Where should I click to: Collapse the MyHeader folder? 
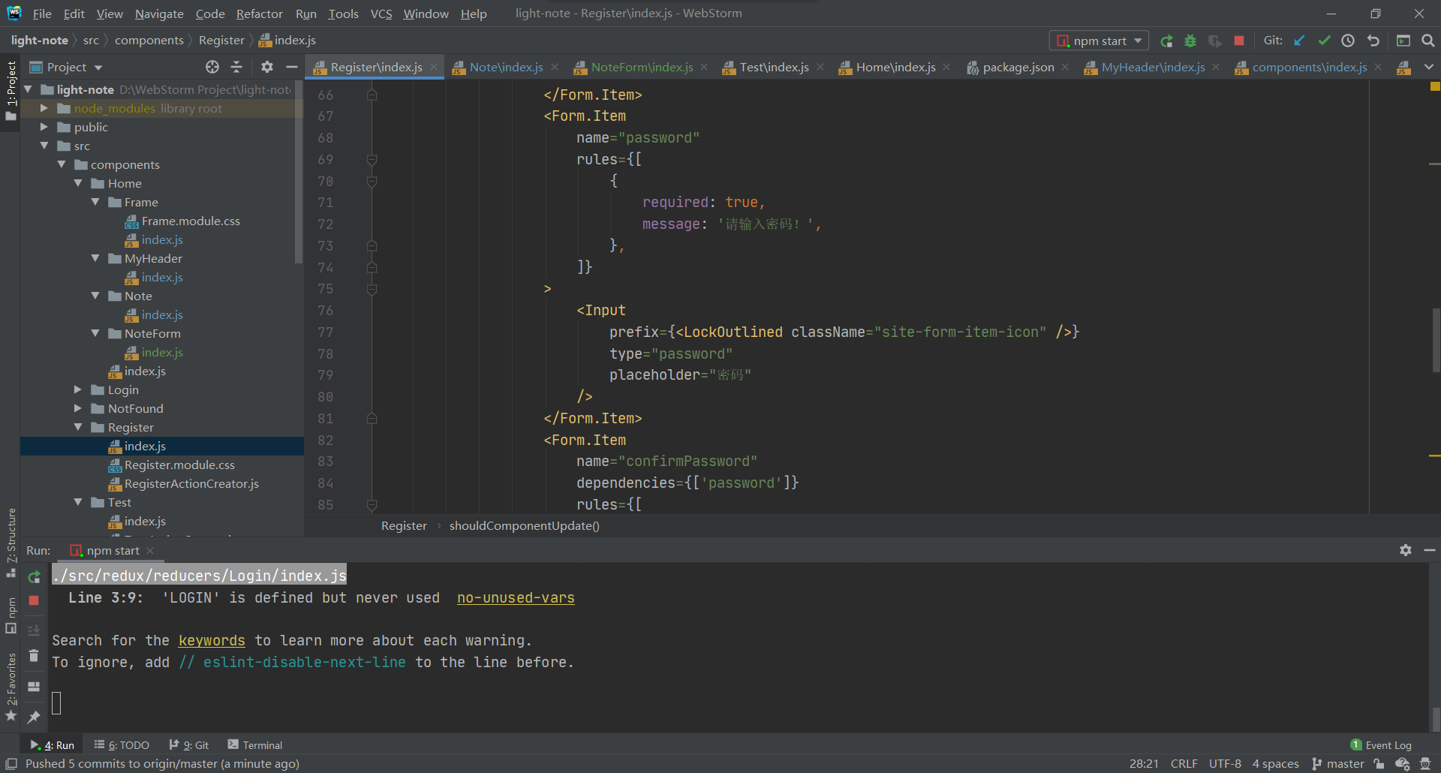click(95, 258)
